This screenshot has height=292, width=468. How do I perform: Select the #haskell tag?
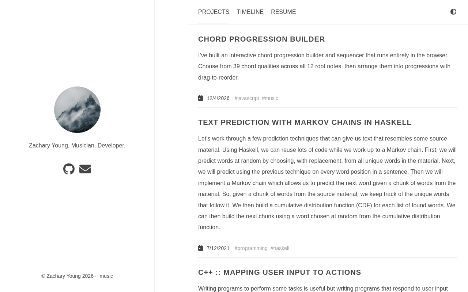(280, 248)
